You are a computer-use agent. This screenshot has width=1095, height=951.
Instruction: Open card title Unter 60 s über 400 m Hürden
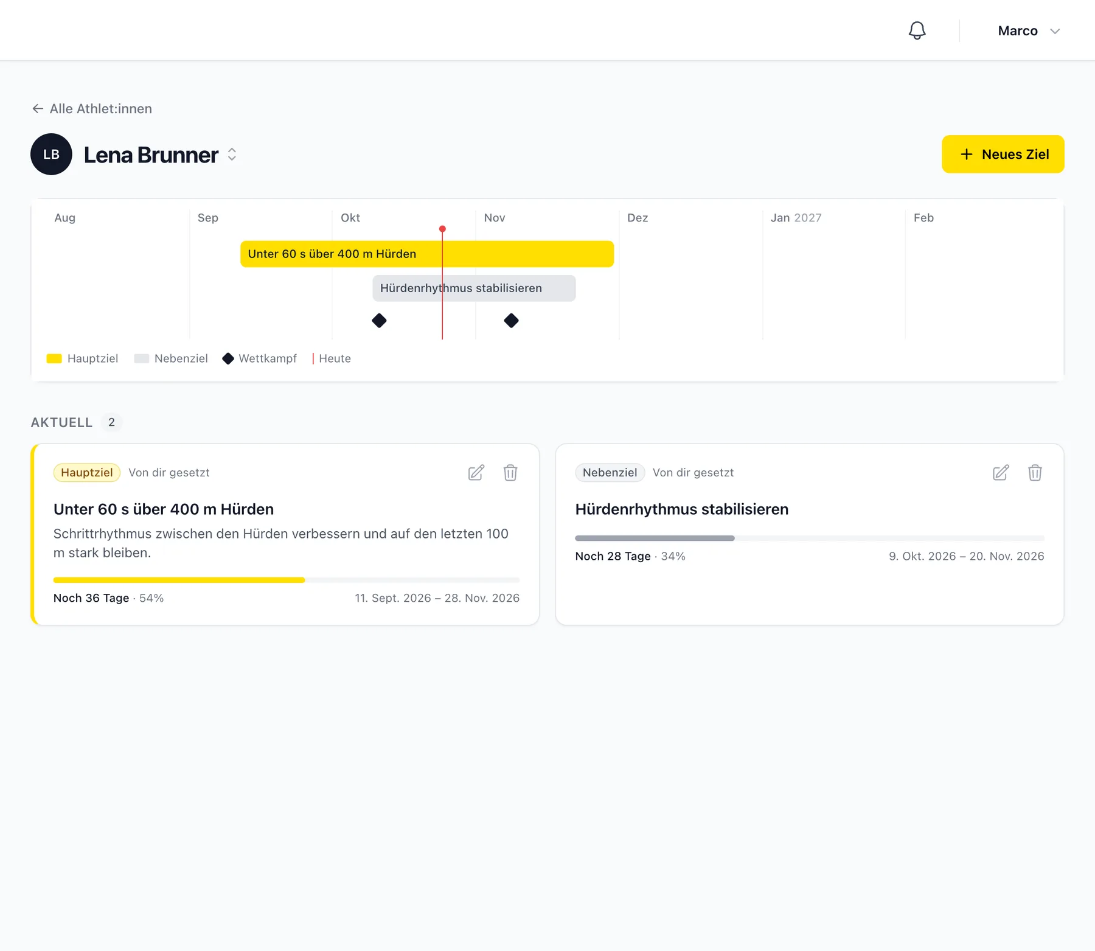pos(164,509)
